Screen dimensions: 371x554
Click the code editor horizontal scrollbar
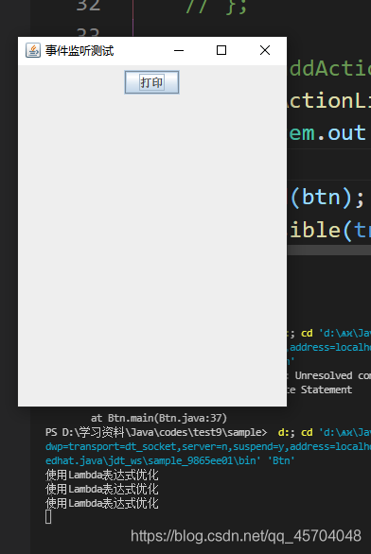point(329,251)
